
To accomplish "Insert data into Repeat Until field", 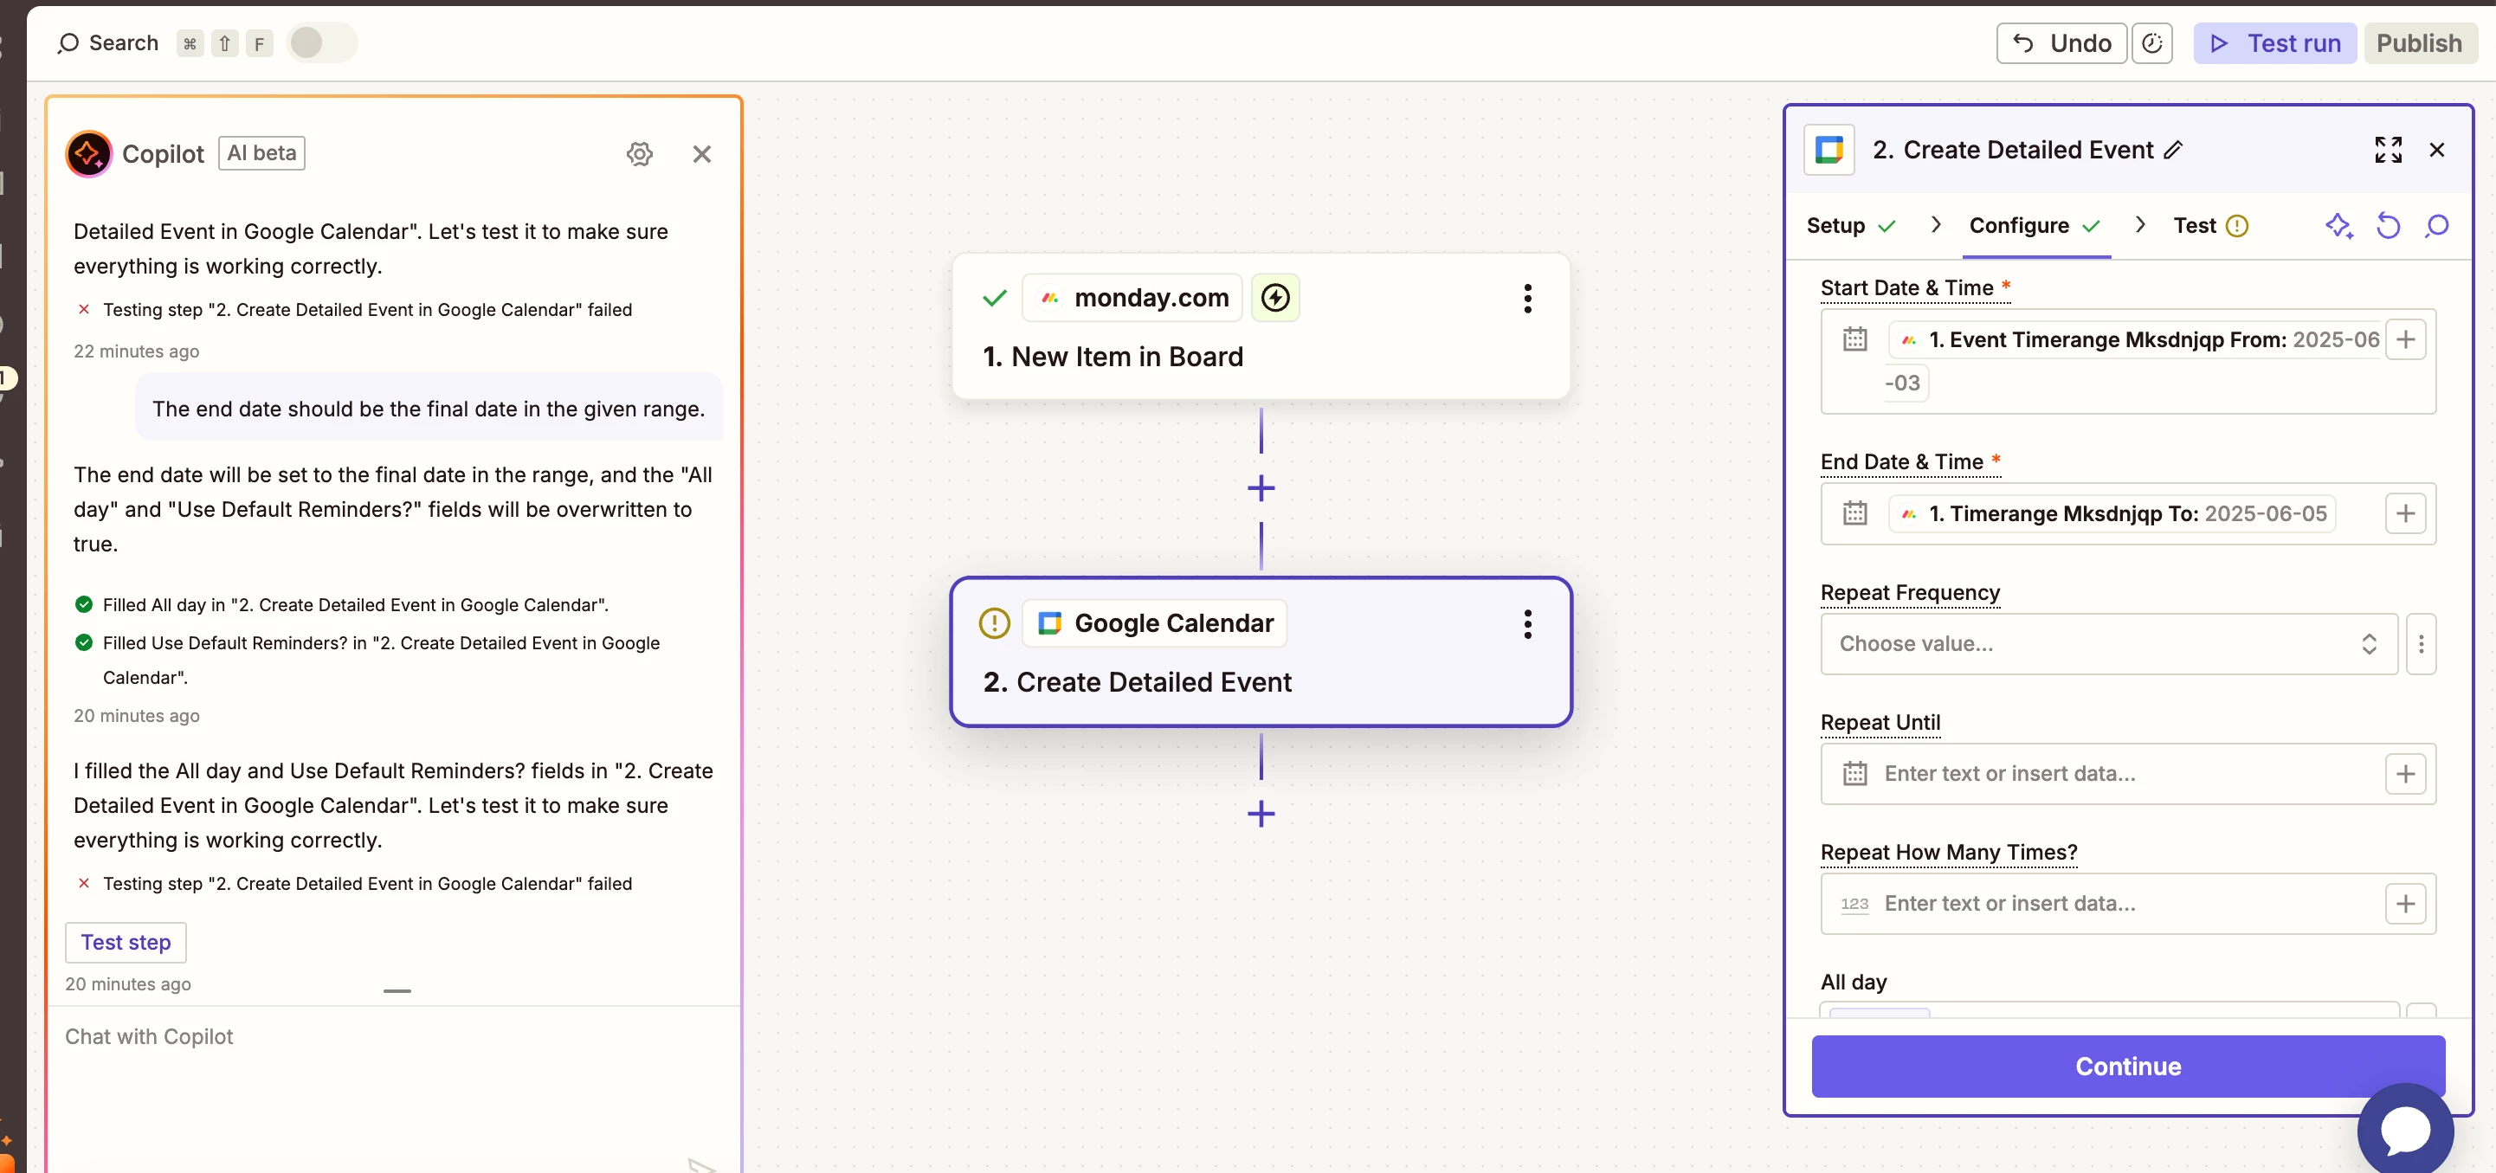I will 2405,774.
